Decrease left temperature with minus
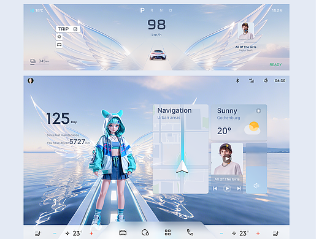Image resolution: width=319 pixels, height=239 pixels. click(55, 233)
